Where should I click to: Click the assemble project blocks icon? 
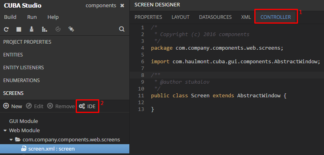44,29
